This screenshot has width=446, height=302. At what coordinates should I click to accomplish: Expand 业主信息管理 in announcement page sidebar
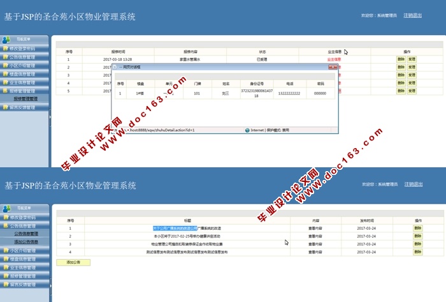pos(24,268)
